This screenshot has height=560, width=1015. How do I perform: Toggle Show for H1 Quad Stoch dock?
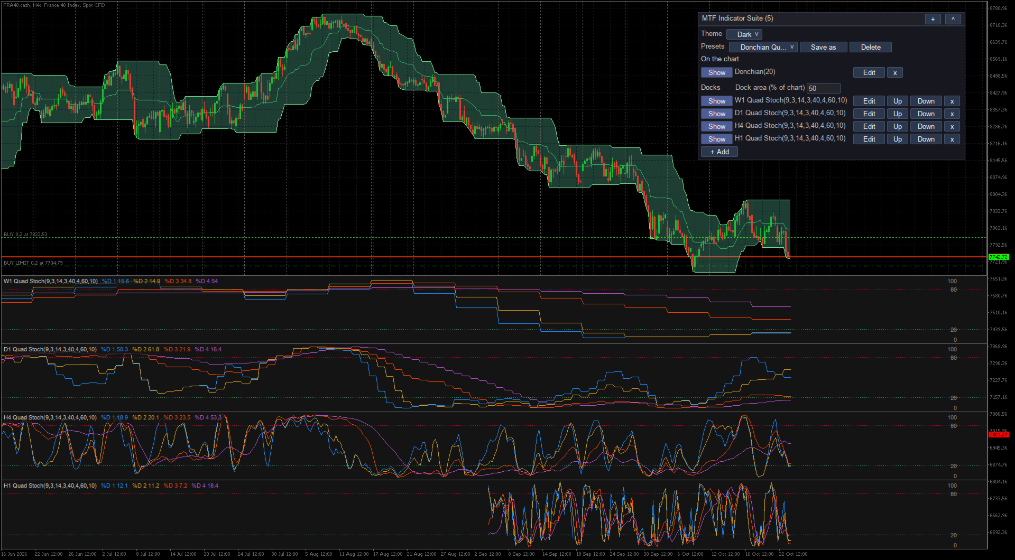coord(716,139)
